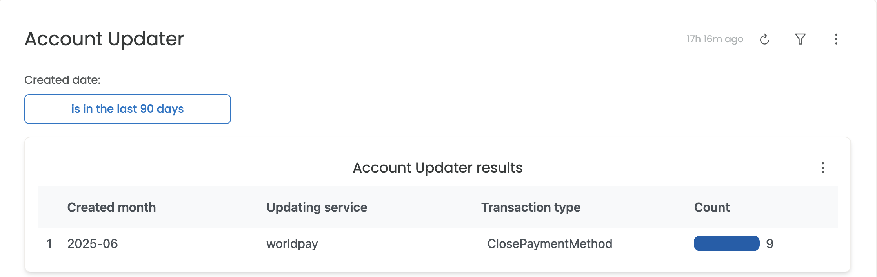Click the ClosePaymentMethod transaction type cell
877x277 pixels.
pyautogui.click(x=550, y=244)
